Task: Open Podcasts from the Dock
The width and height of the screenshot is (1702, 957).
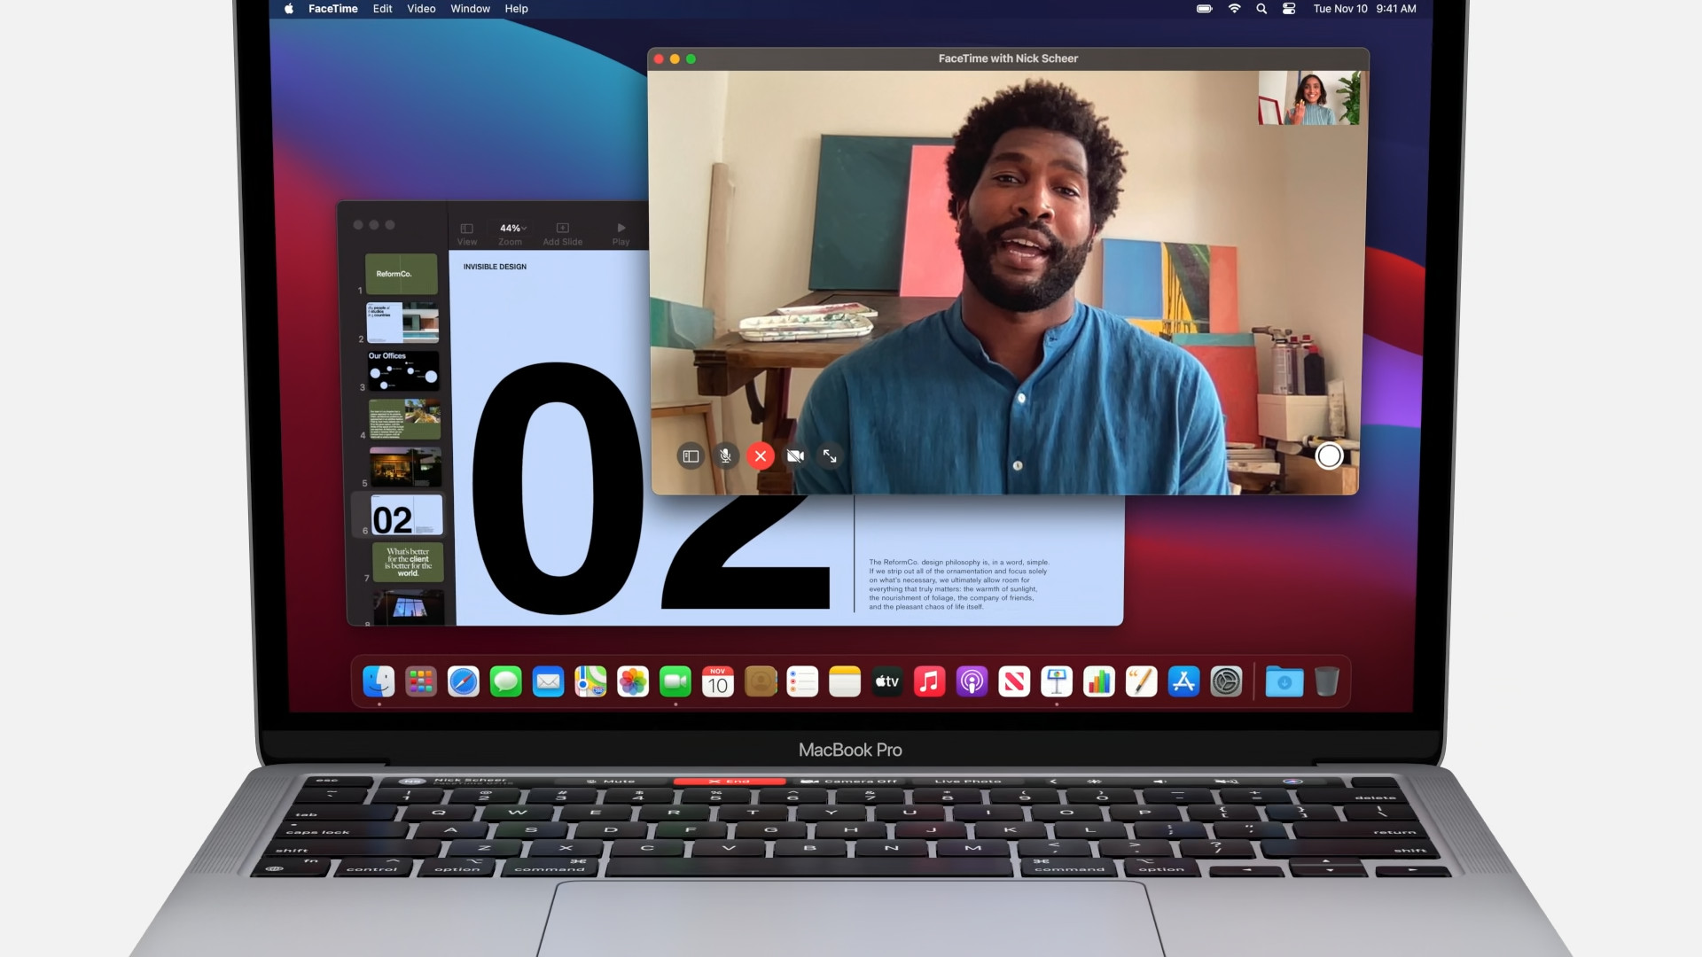Action: tap(972, 681)
